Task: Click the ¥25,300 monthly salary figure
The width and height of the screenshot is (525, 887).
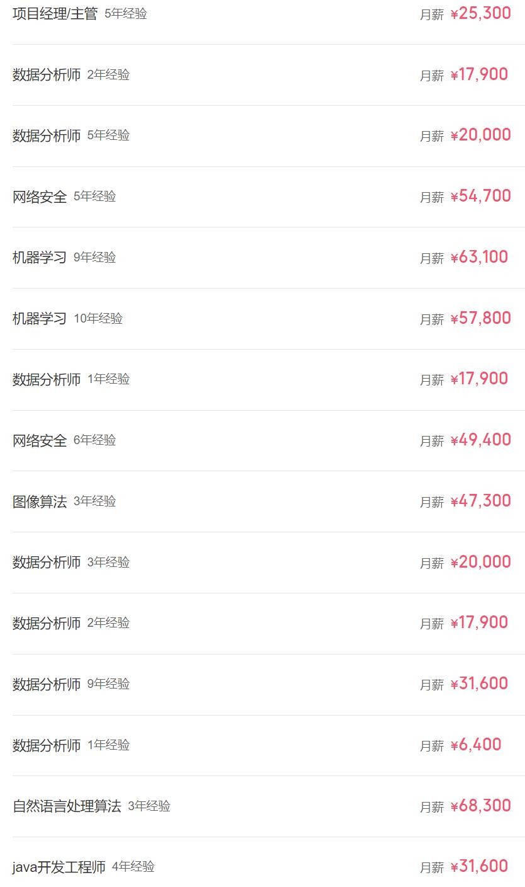Action: pos(480,14)
